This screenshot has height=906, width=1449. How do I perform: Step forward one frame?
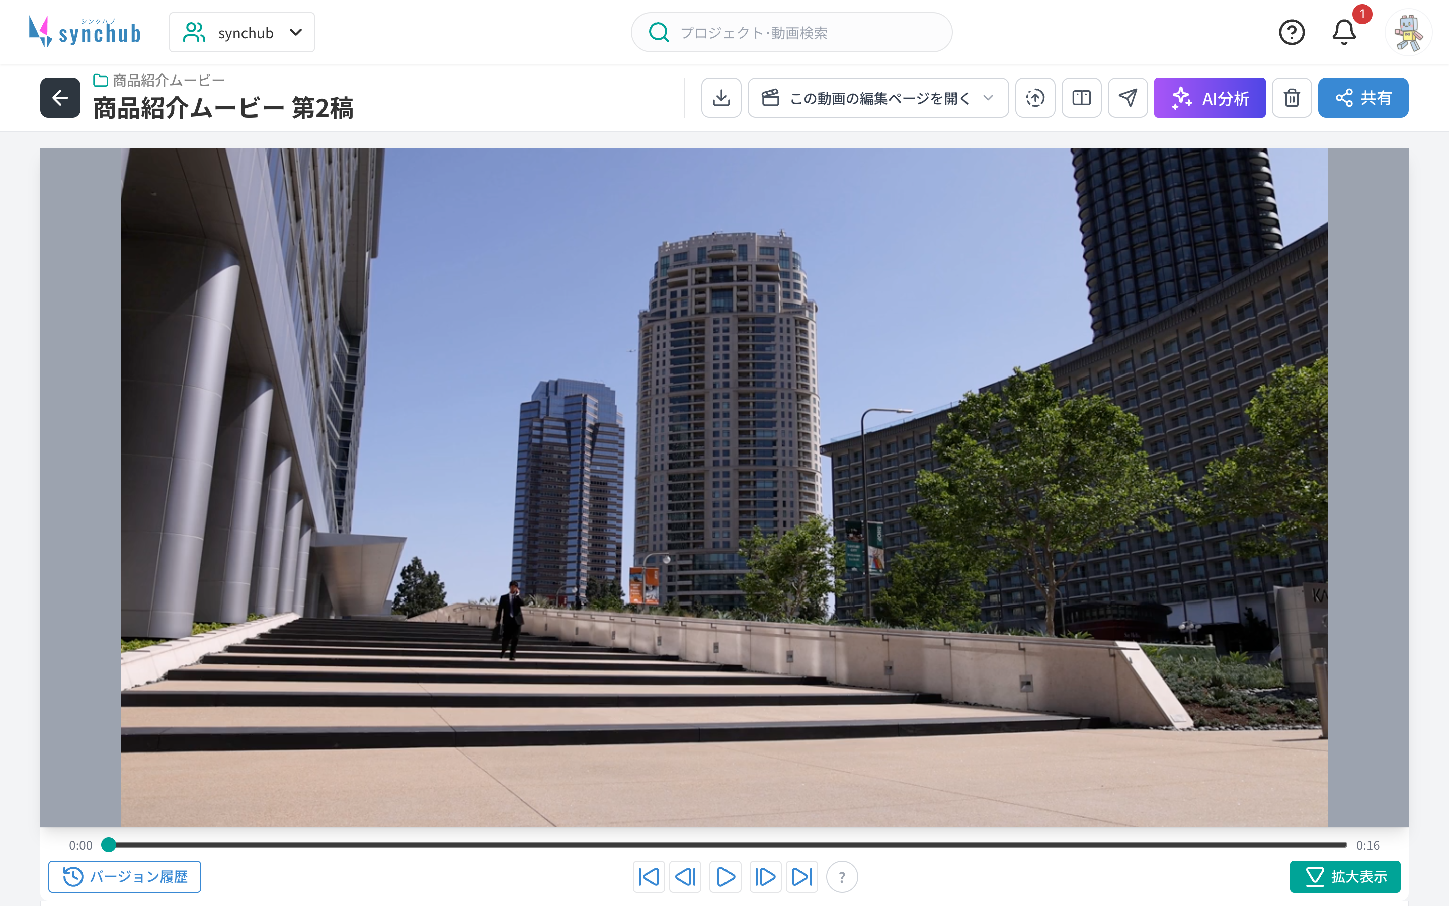765,877
